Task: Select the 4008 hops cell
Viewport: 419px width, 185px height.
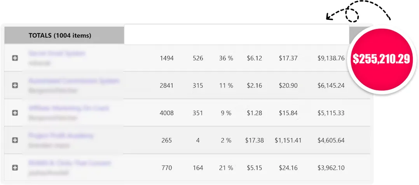Action: click(x=167, y=113)
